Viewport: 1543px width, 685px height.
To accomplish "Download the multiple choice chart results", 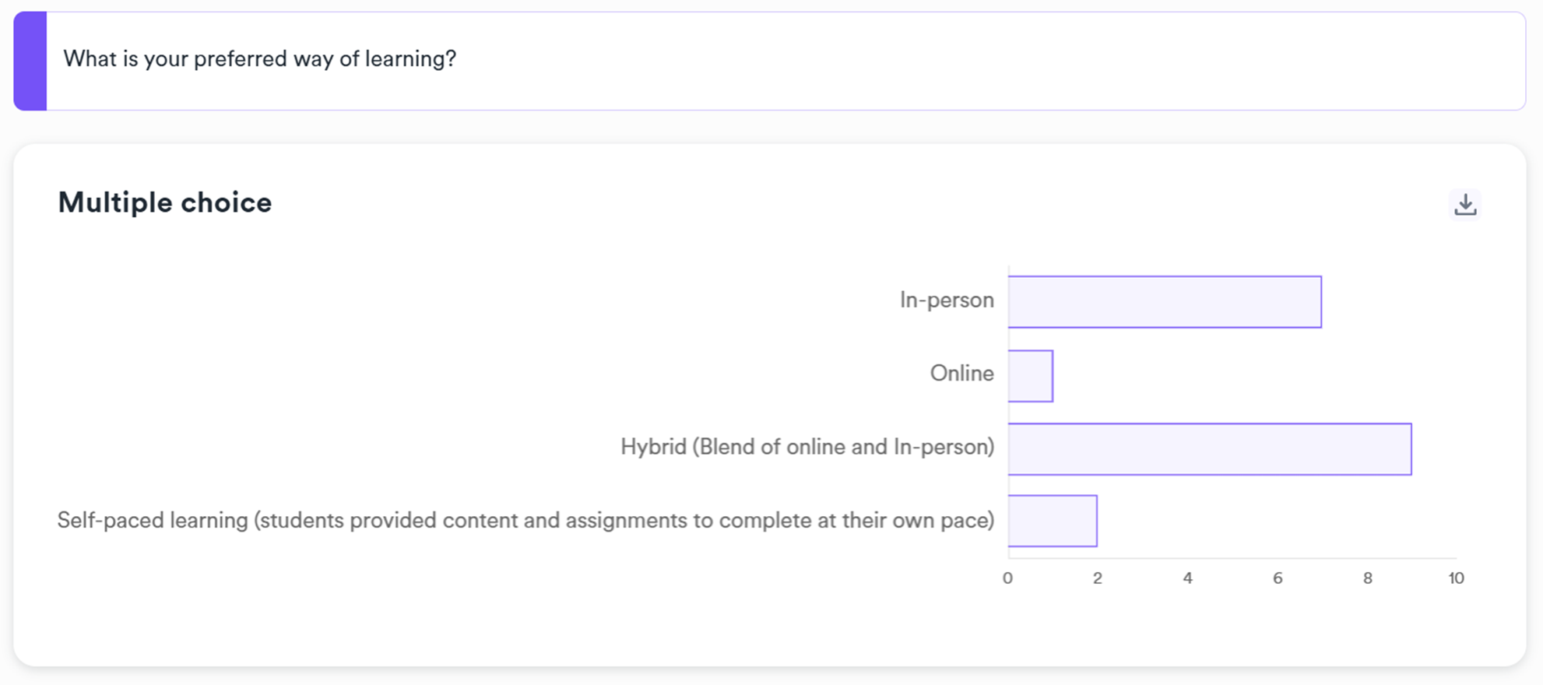I will [x=1465, y=205].
